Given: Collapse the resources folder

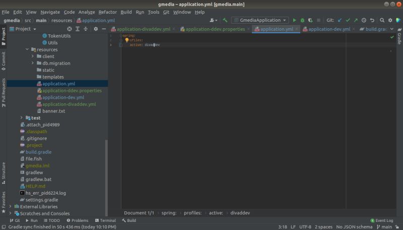Looking at the screenshot, I should [27, 49].
